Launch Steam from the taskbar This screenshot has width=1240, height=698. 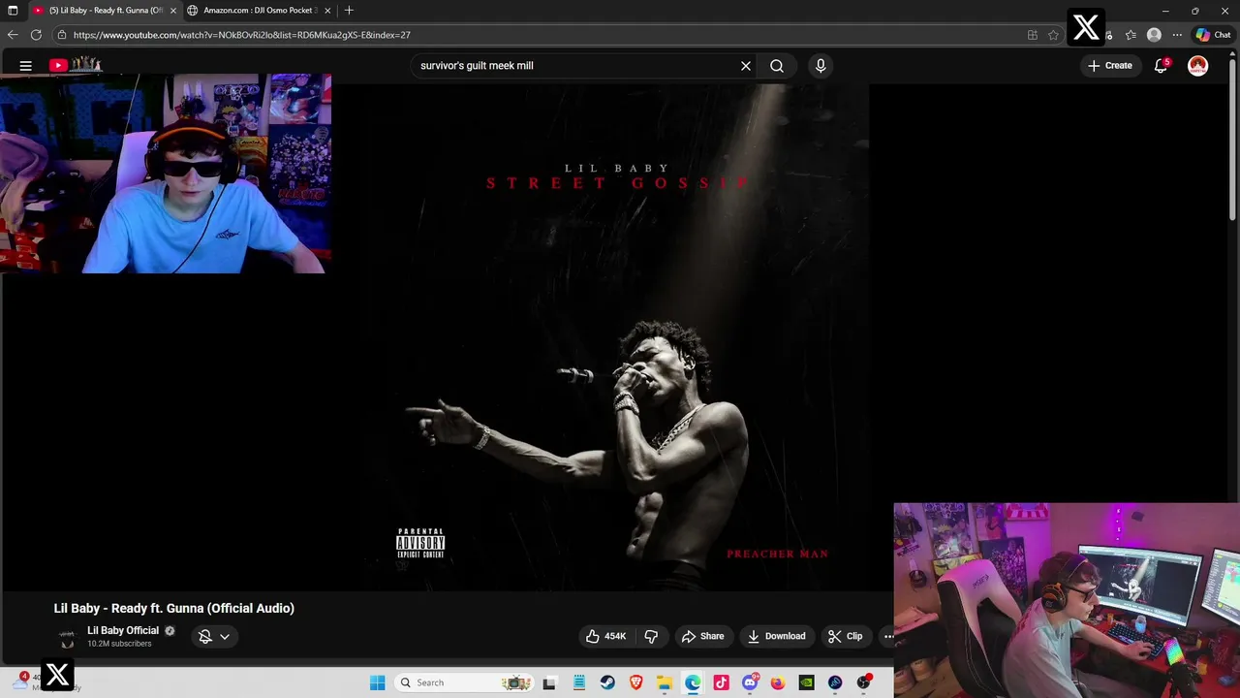(x=607, y=682)
